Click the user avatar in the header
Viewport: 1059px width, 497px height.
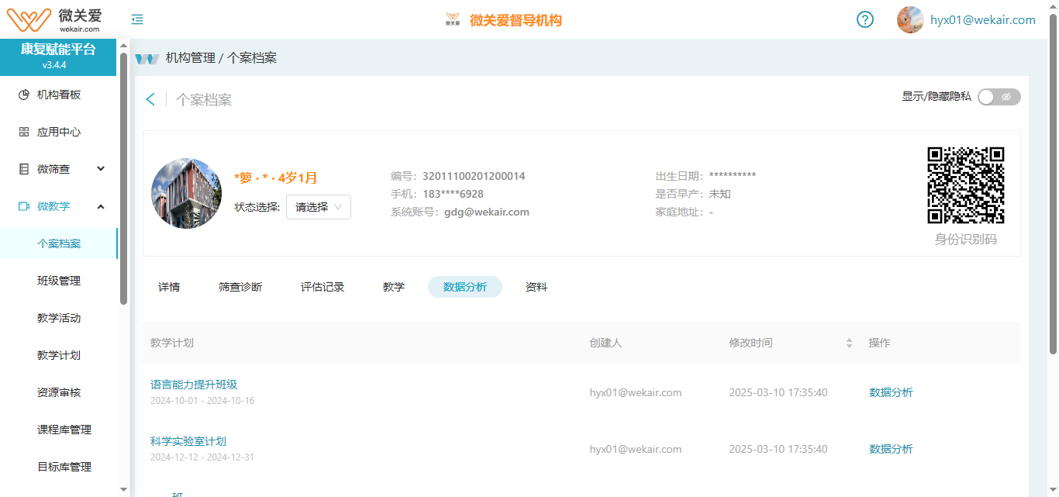coord(910,20)
